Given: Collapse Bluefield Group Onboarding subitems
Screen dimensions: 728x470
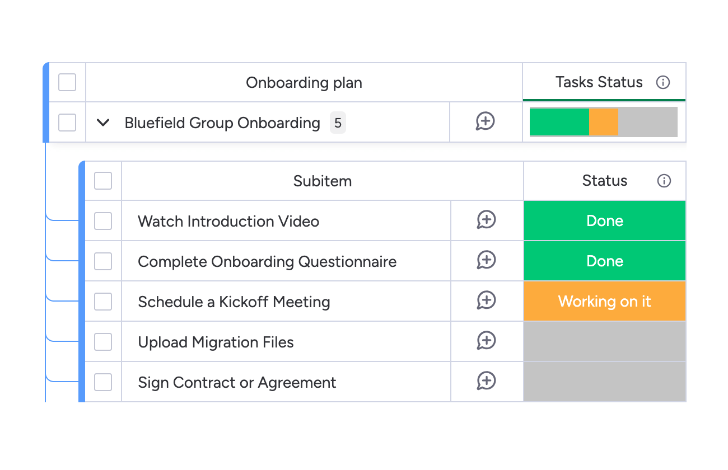Looking at the screenshot, I should click(103, 123).
